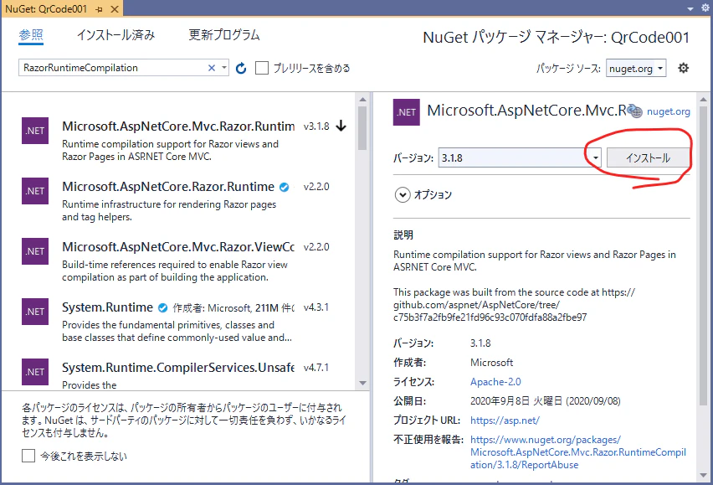Pin the NuGet: QrCode001 tab
This screenshot has height=485, width=713.
pos(99,9)
